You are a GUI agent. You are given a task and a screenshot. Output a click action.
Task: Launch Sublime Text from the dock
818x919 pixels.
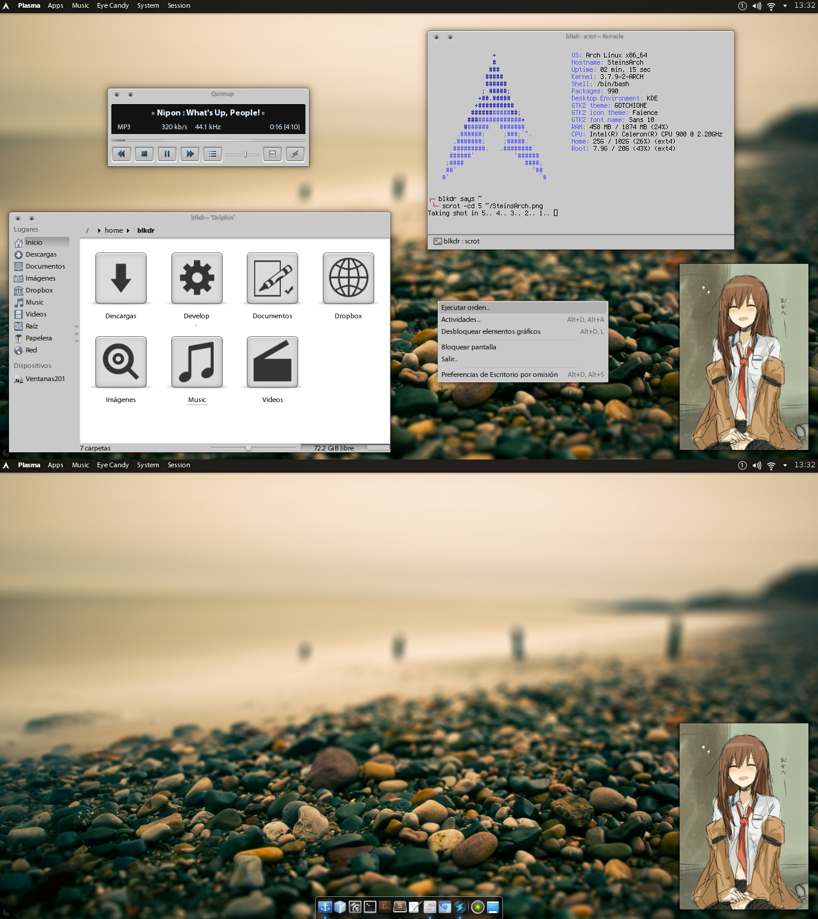point(400,907)
